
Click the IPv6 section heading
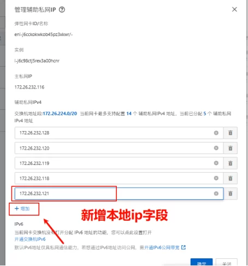pos(19,224)
